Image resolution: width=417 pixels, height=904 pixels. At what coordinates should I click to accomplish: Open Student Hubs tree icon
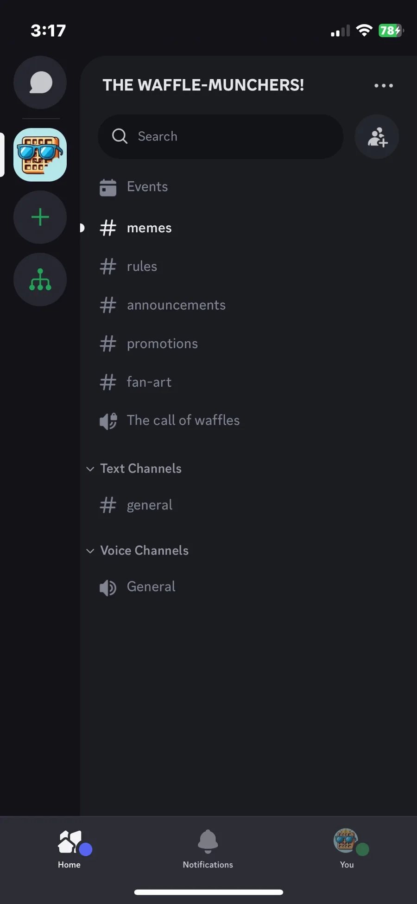point(40,280)
